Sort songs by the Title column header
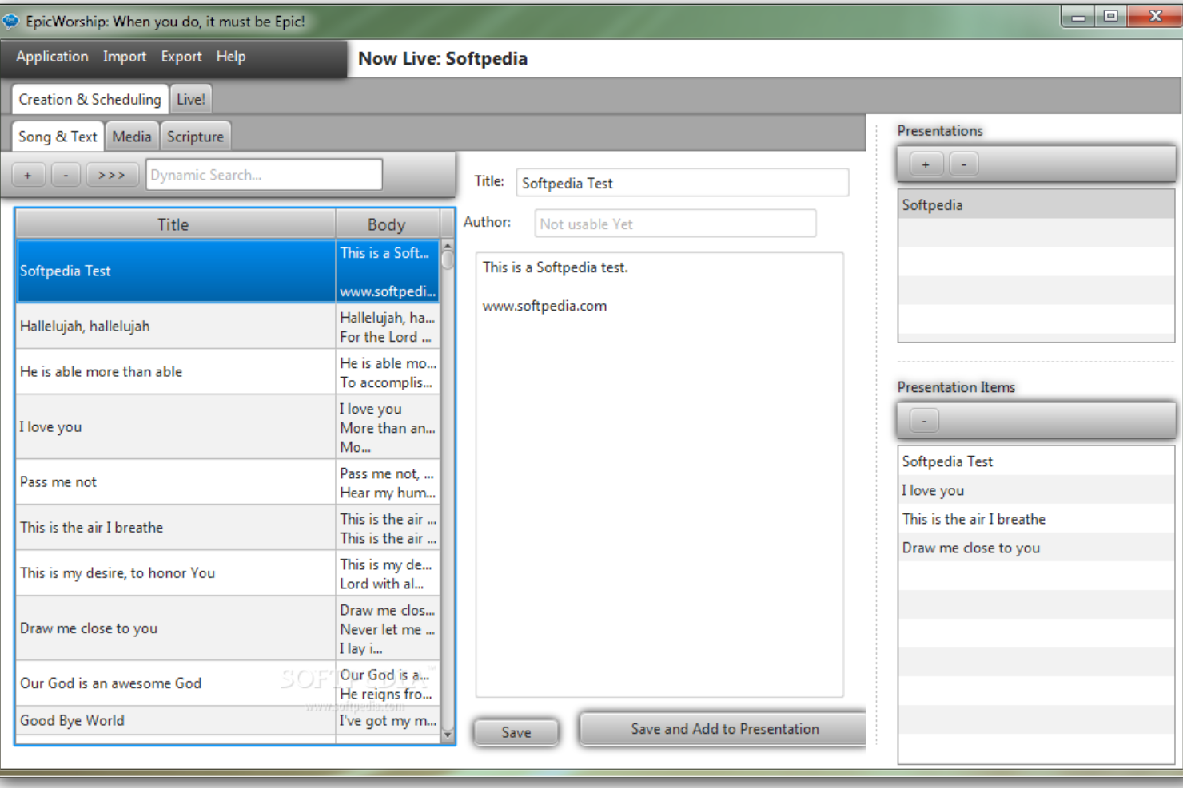The image size is (1183, 788). [175, 224]
